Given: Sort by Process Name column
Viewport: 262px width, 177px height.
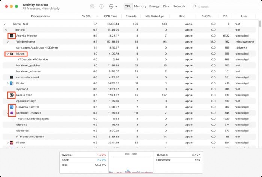Looking at the screenshot, I should (40, 16).
